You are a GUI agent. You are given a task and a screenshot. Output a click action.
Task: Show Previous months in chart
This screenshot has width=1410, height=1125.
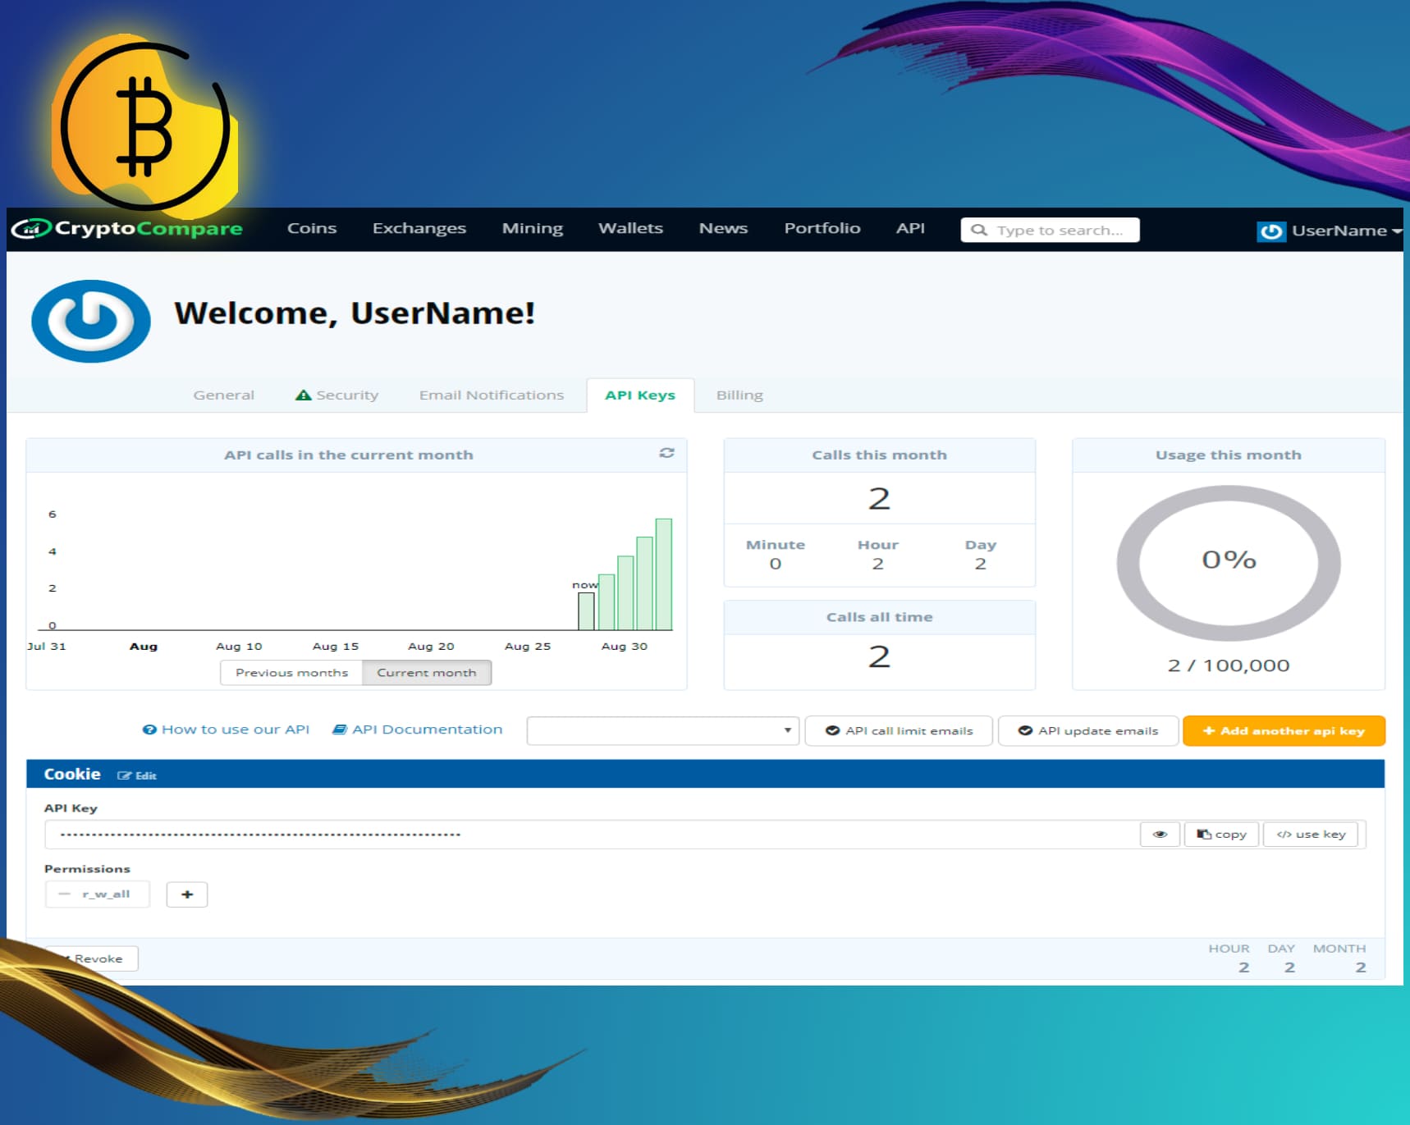tap(291, 672)
